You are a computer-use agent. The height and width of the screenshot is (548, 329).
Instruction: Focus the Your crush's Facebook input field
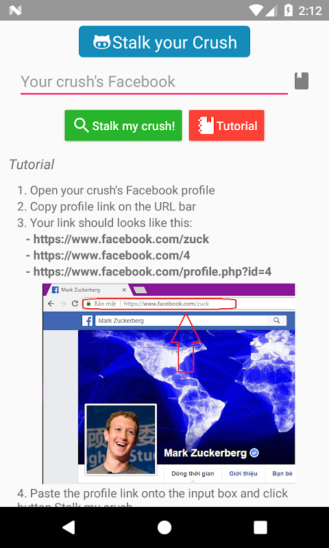coord(154,82)
